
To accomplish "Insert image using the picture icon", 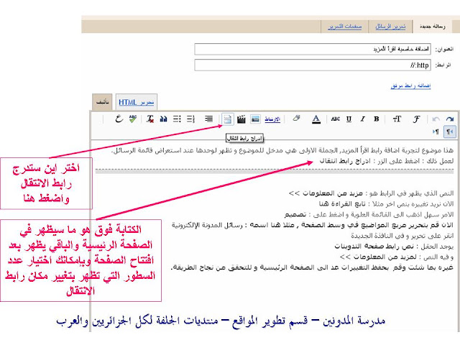I will pos(255,119).
